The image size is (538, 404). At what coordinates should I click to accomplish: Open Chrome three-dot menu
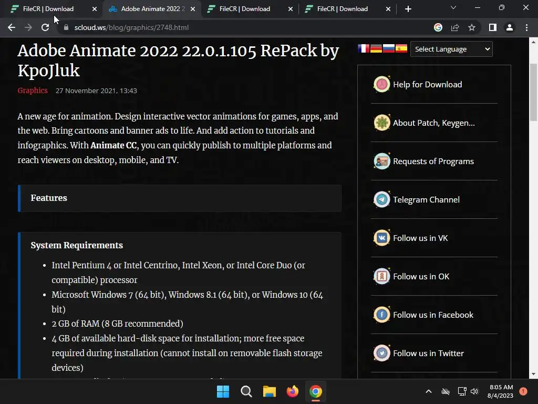(526, 27)
